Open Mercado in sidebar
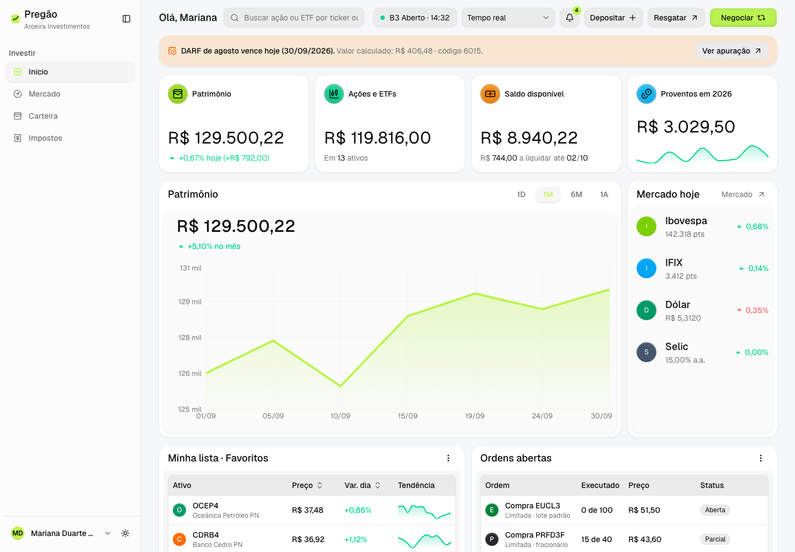This screenshot has width=795, height=552. 70,94
